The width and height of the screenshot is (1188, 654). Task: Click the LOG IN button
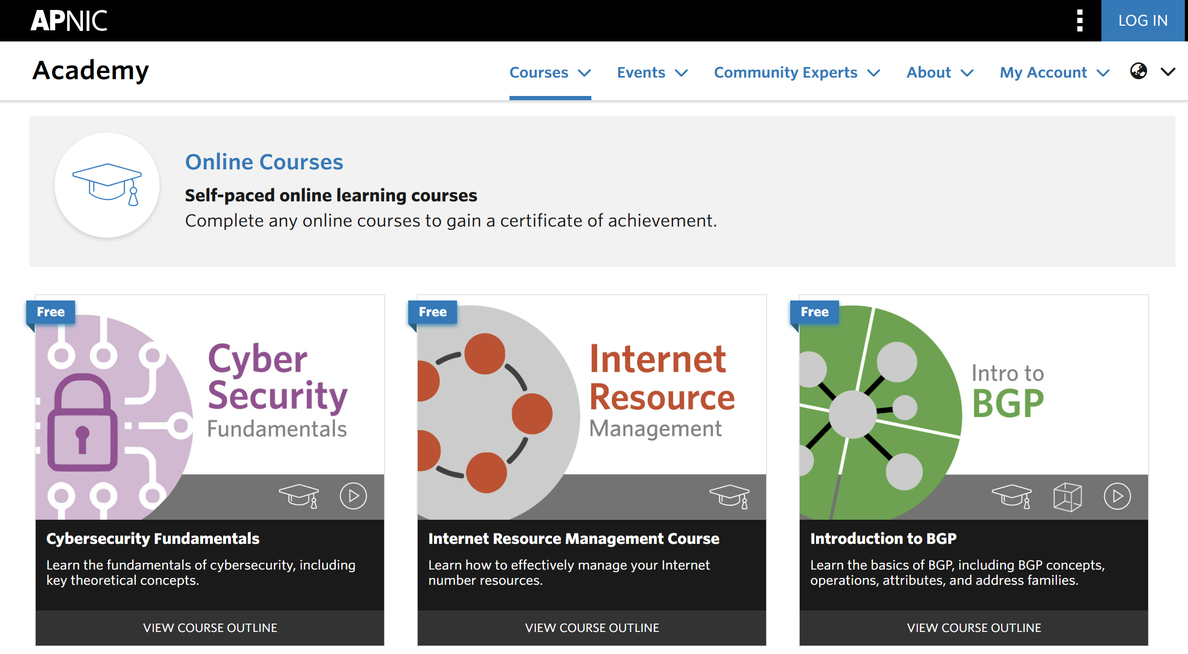click(1143, 20)
